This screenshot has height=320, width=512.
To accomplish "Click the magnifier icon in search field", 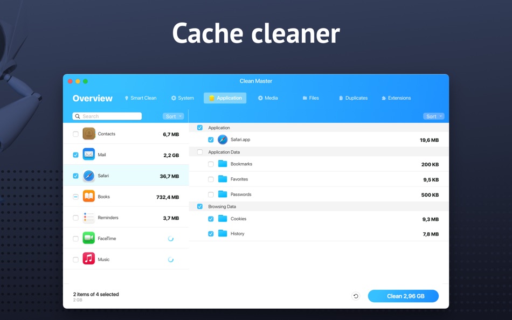I will [78, 116].
